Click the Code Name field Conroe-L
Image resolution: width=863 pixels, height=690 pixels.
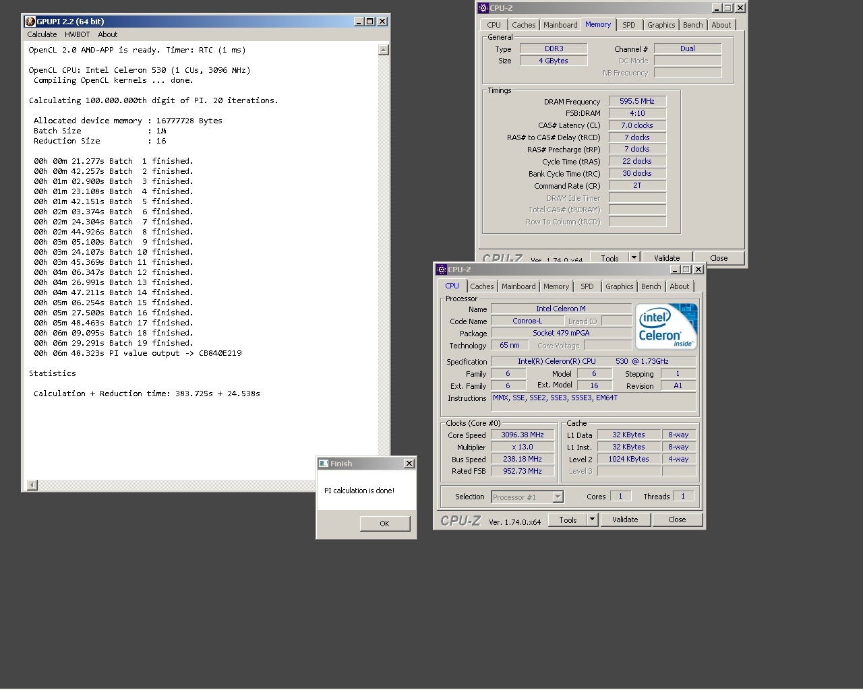(527, 321)
